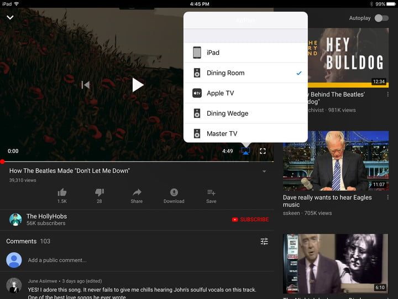Tap the AirPlay icon in the player
Image resolution: width=398 pixels, height=299 pixels.
pyautogui.click(x=245, y=151)
